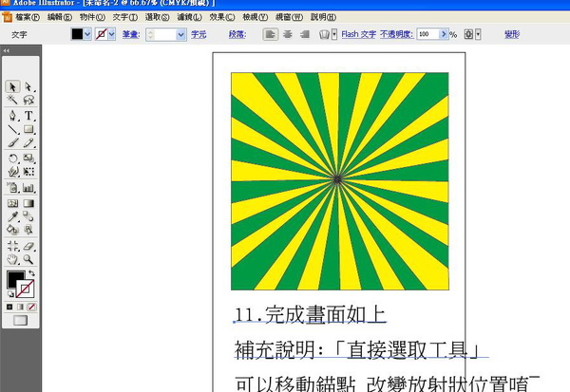Reset to default fill and stroke
The height and width of the screenshot is (392, 570).
[x=10, y=294]
